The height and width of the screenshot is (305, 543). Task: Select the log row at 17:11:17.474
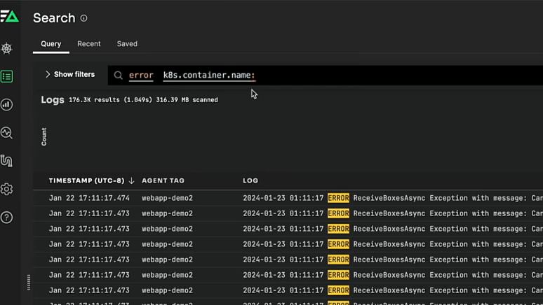[x=288, y=198]
